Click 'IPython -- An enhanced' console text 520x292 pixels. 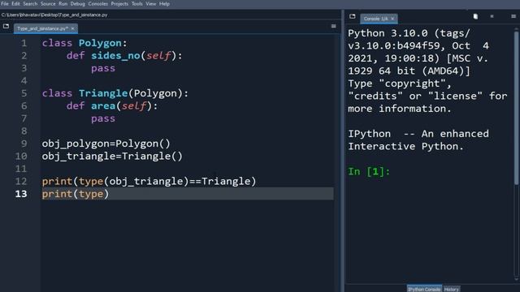pyautogui.click(x=418, y=134)
